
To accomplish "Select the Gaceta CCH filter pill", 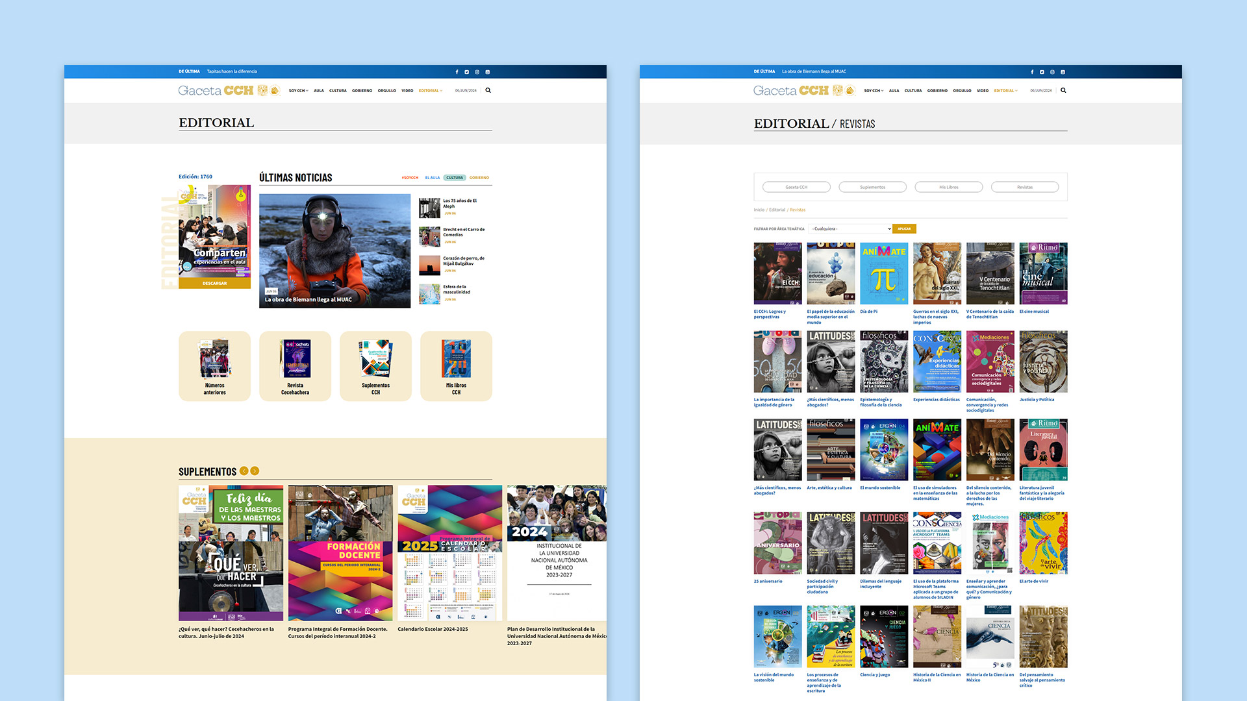I will click(796, 187).
